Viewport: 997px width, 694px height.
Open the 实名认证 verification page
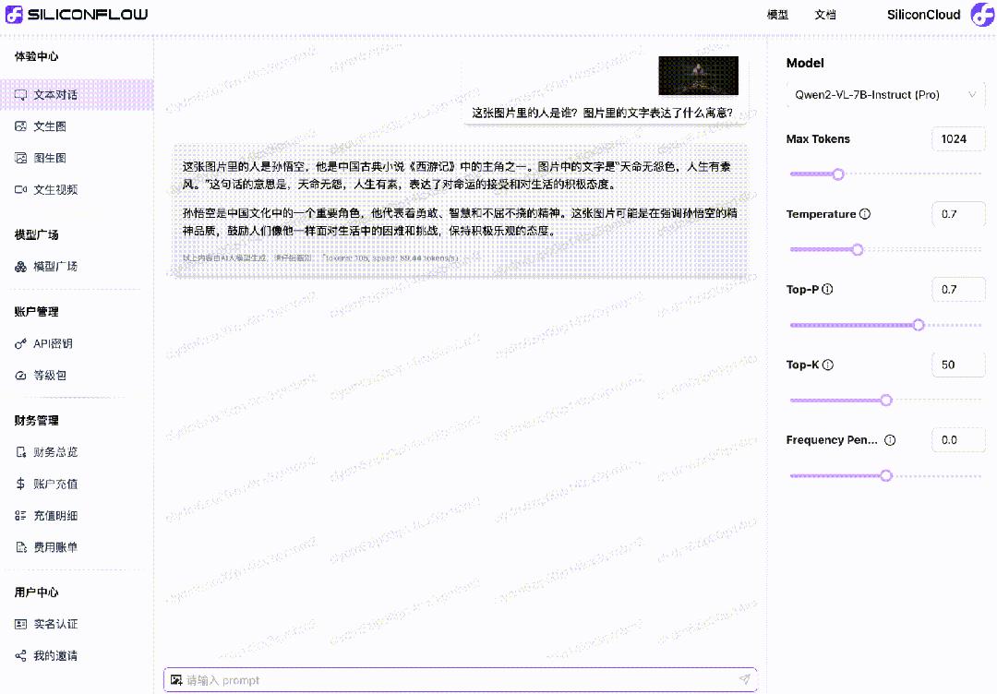click(x=46, y=624)
